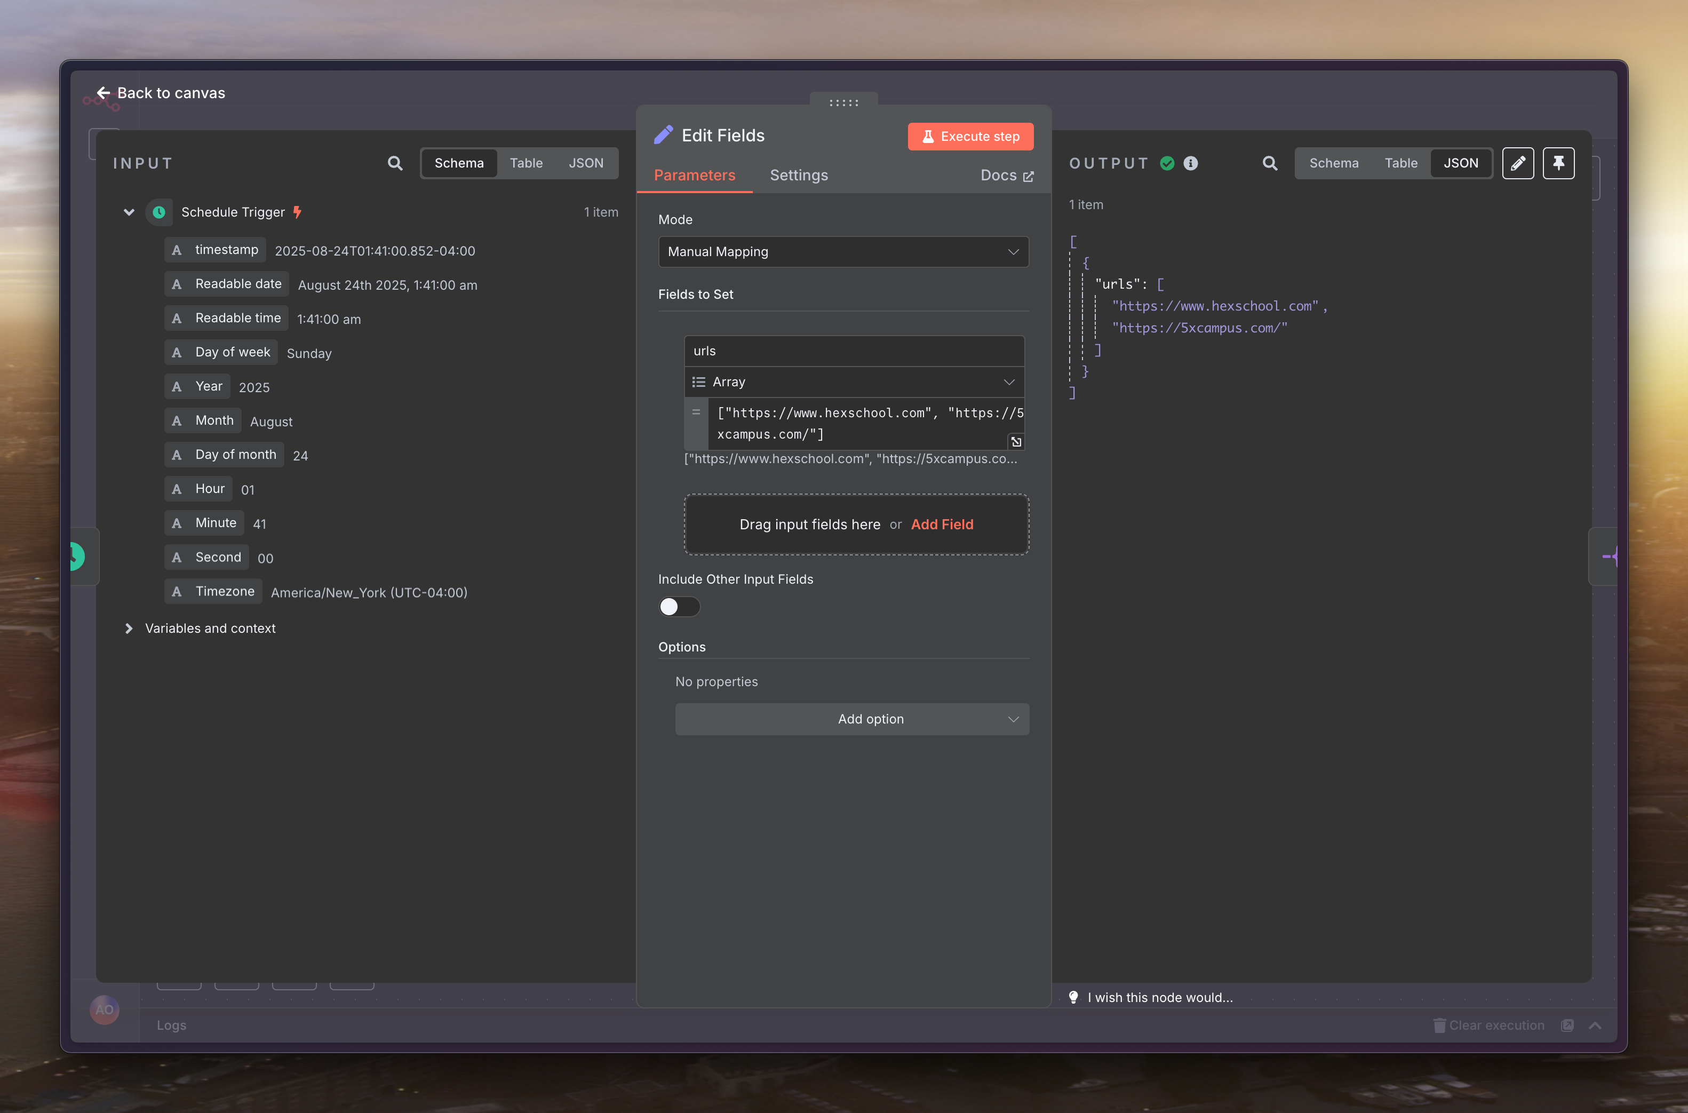Image resolution: width=1688 pixels, height=1113 pixels.
Task: Switch INPUT view to Table
Action: click(526, 163)
